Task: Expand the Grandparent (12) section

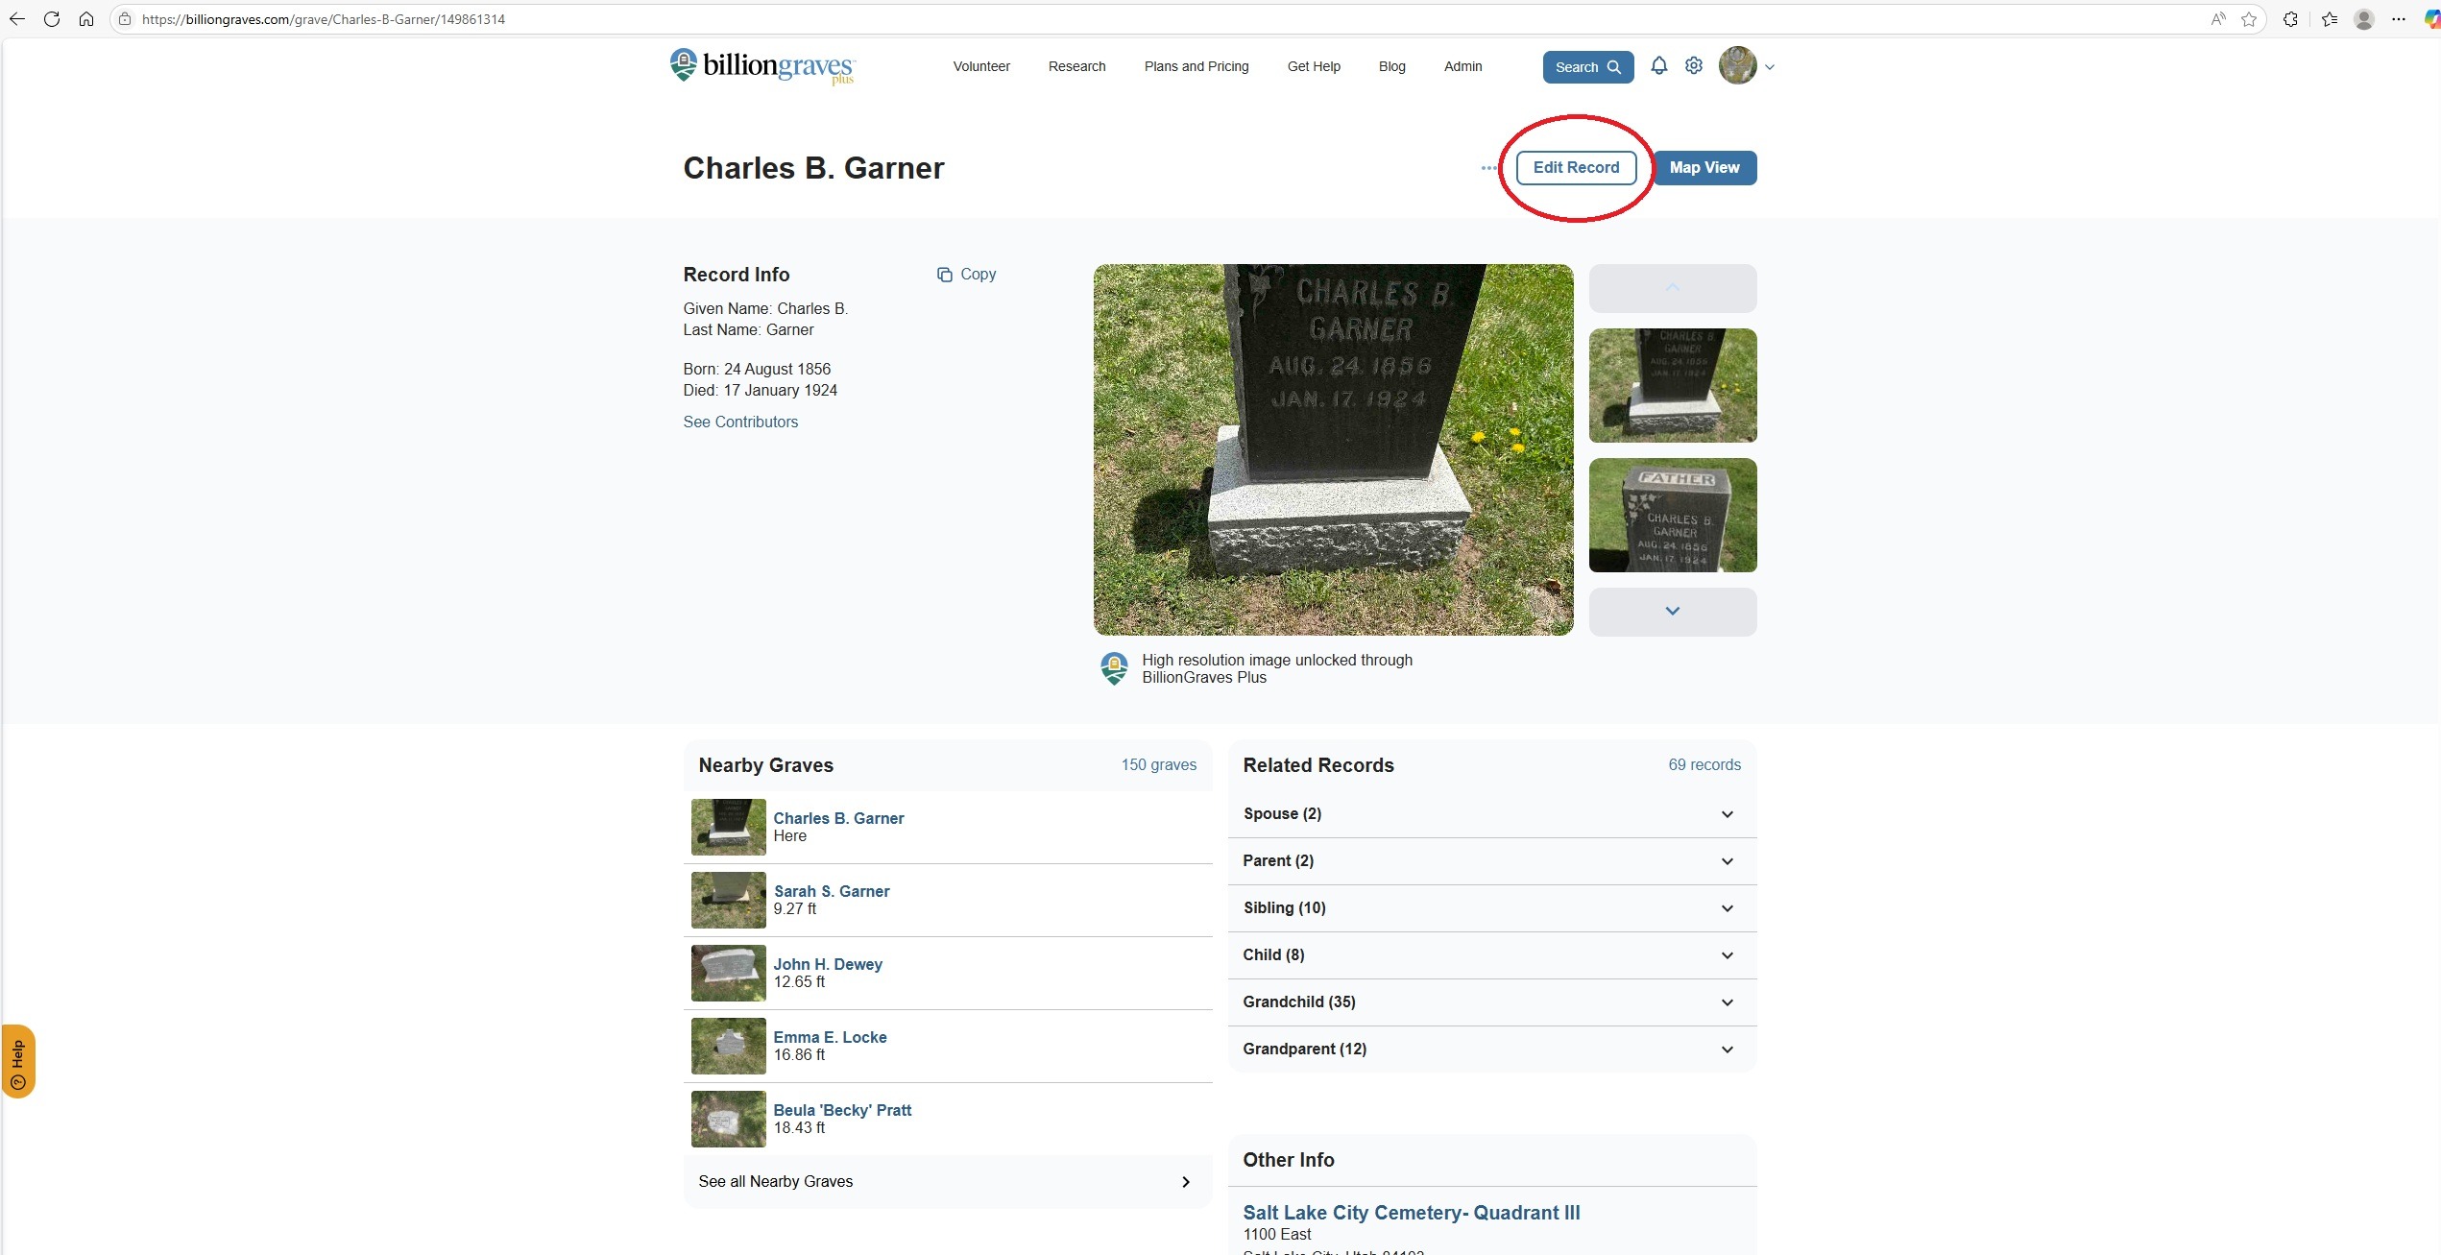Action: 1491,1050
